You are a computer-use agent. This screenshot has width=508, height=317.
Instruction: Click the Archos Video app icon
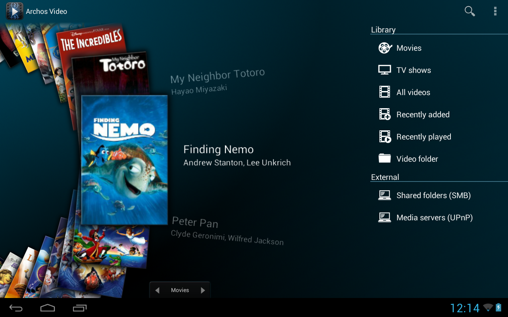click(x=15, y=11)
